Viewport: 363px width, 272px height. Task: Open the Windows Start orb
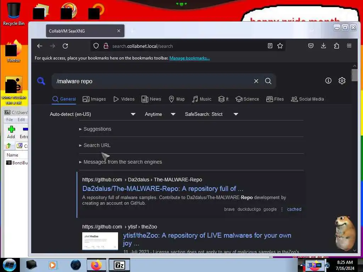tap(10, 265)
